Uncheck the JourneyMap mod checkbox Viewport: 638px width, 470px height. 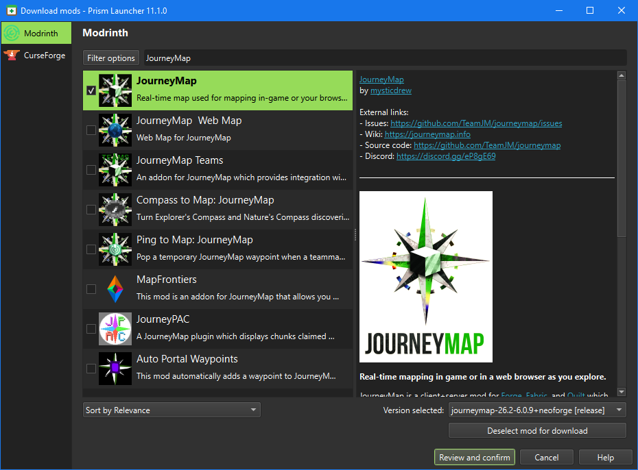[91, 90]
